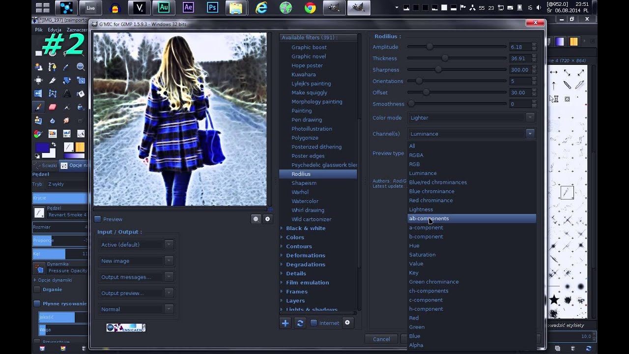Open the Plik menu in GIMP
This screenshot has height=354, width=629.
point(39,30)
